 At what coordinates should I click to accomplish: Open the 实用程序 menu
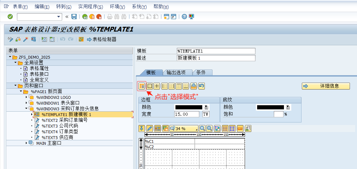tap(91, 7)
